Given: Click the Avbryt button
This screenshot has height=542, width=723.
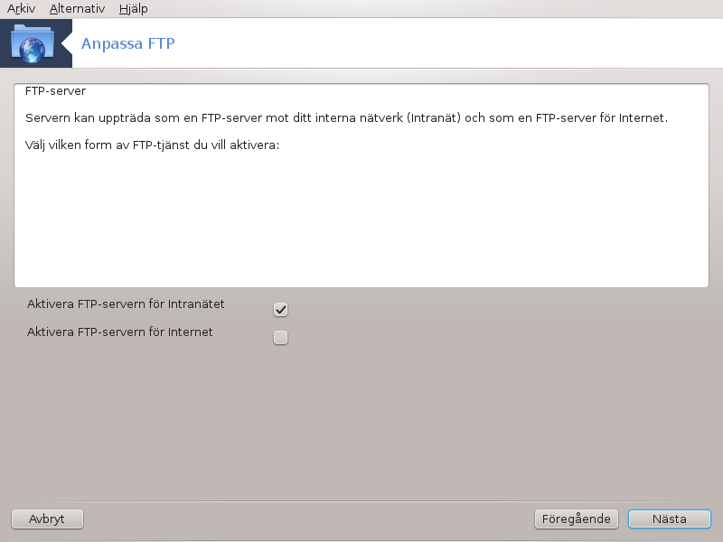Looking at the screenshot, I should coord(47,519).
